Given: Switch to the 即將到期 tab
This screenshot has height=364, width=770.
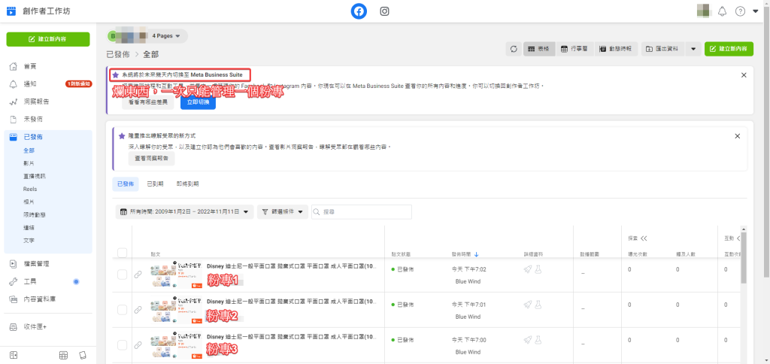Looking at the screenshot, I should click(x=188, y=184).
